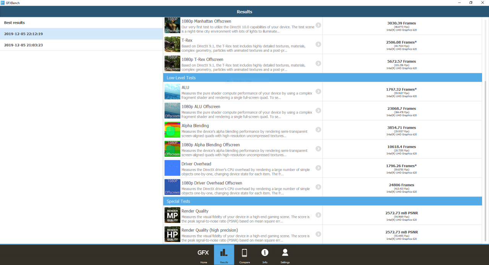489x265 pixels.
Task: Click the 1080p Manhattan Offscreen thumbnail
Action: coord(172,25)
